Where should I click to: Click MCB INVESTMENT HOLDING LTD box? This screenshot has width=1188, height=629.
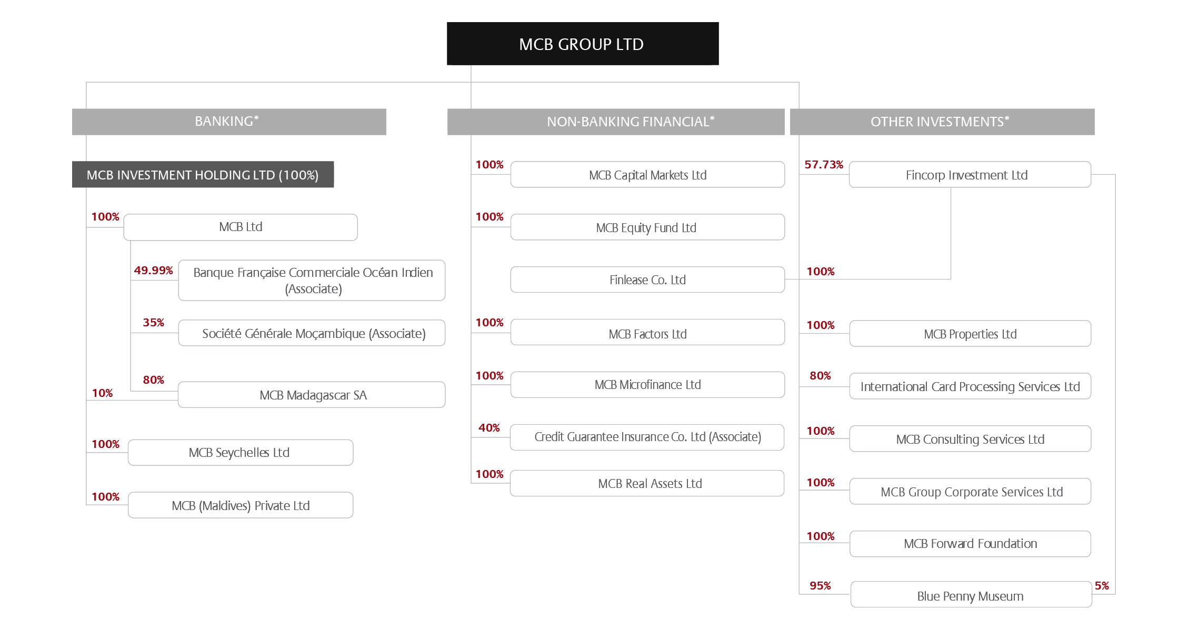(x=203, y=175)
